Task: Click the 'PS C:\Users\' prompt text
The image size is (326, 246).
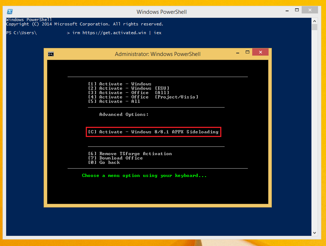Action: (21, 33)
